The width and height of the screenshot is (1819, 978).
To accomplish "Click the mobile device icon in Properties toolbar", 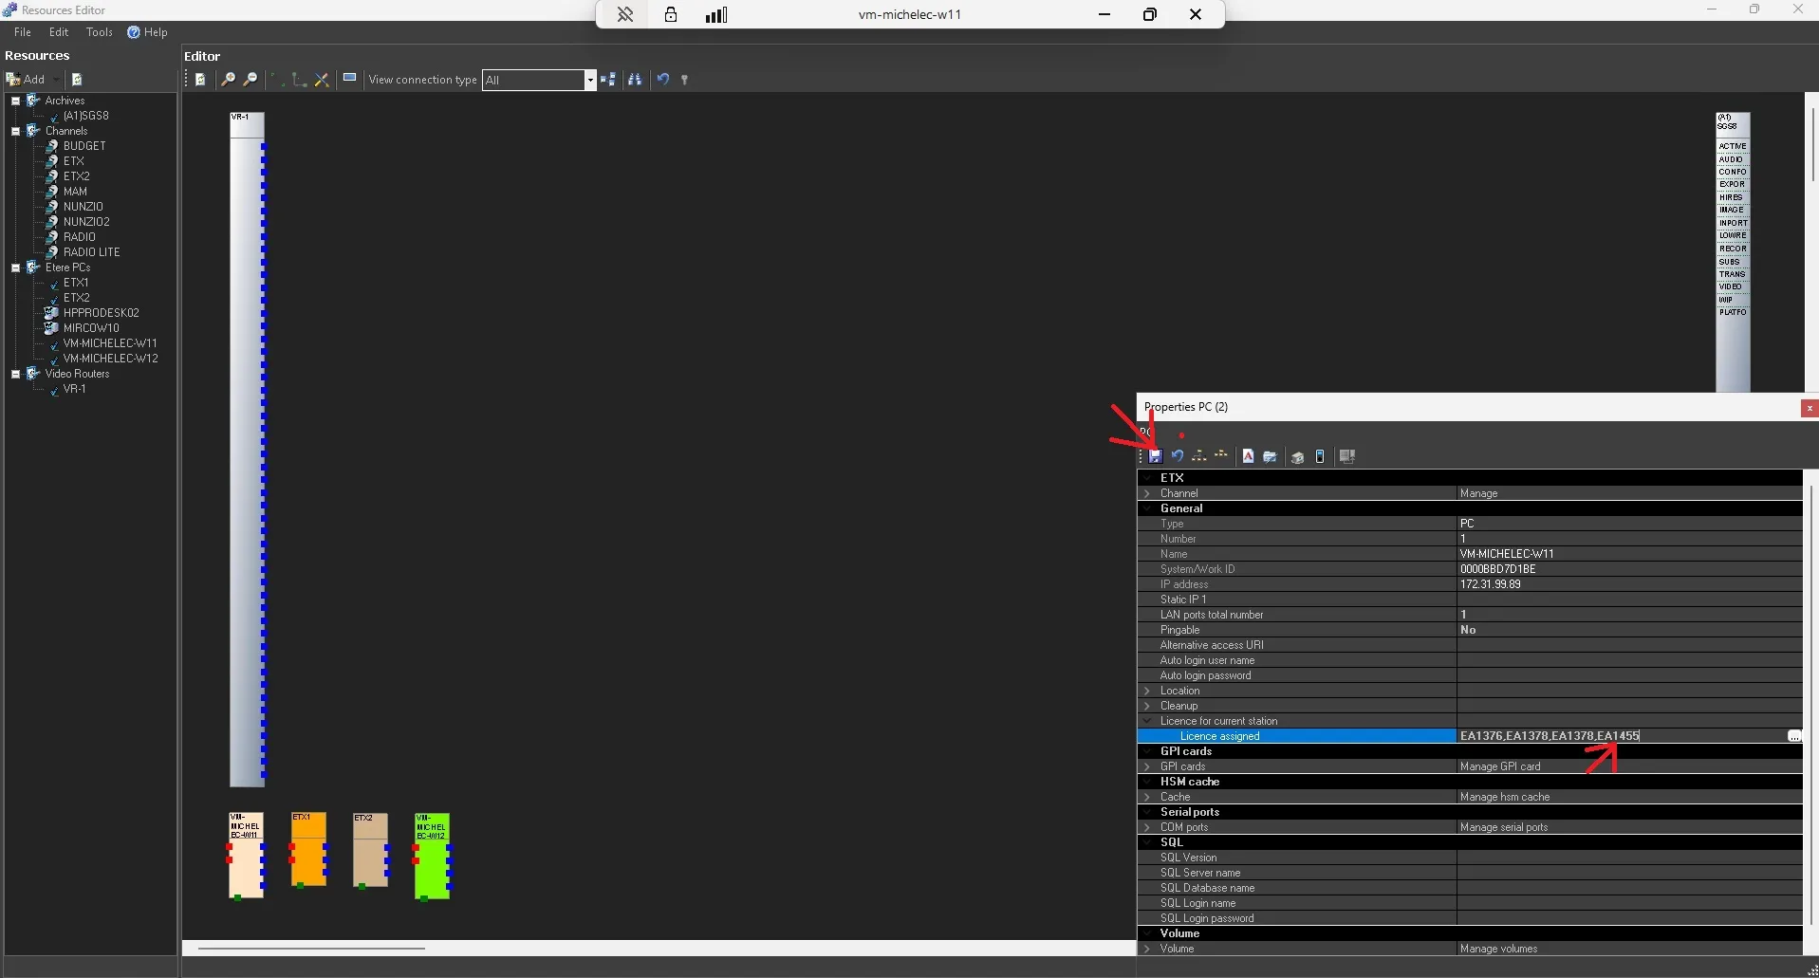I will pyautogui.click(x=1320, y=456).
